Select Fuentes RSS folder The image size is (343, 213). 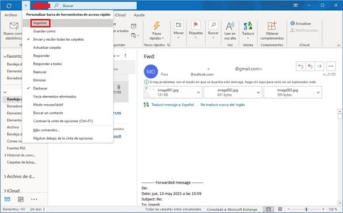pos(16,148)
